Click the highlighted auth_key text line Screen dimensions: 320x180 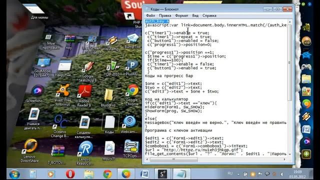pos(157,21)
